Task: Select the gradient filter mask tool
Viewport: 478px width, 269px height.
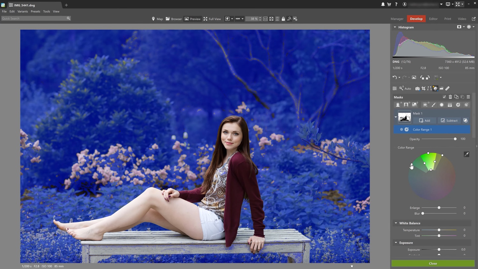Action: [x=450, y=105]
